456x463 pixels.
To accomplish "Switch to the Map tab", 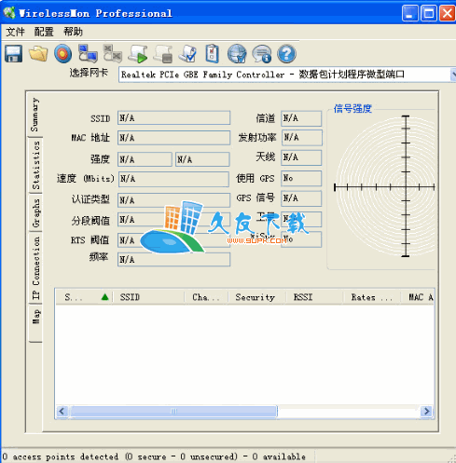I will (35, 323).
